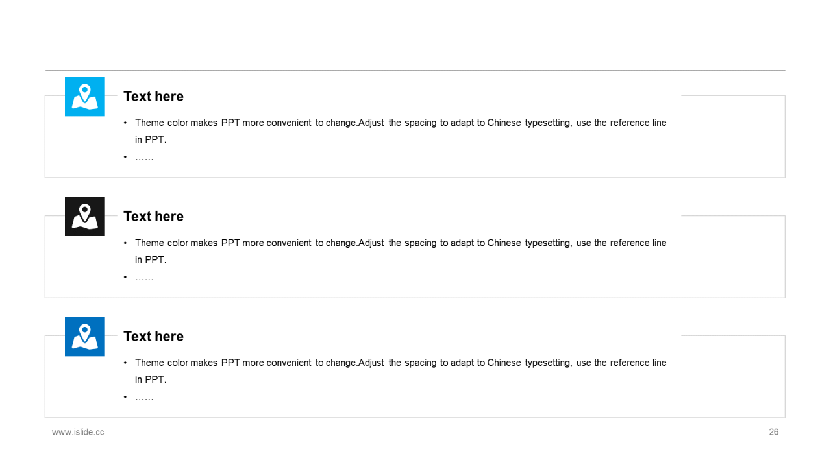Click the ellipsis bullet in the third block
This screenshot has width=831, height=467.
pos(144,397)
